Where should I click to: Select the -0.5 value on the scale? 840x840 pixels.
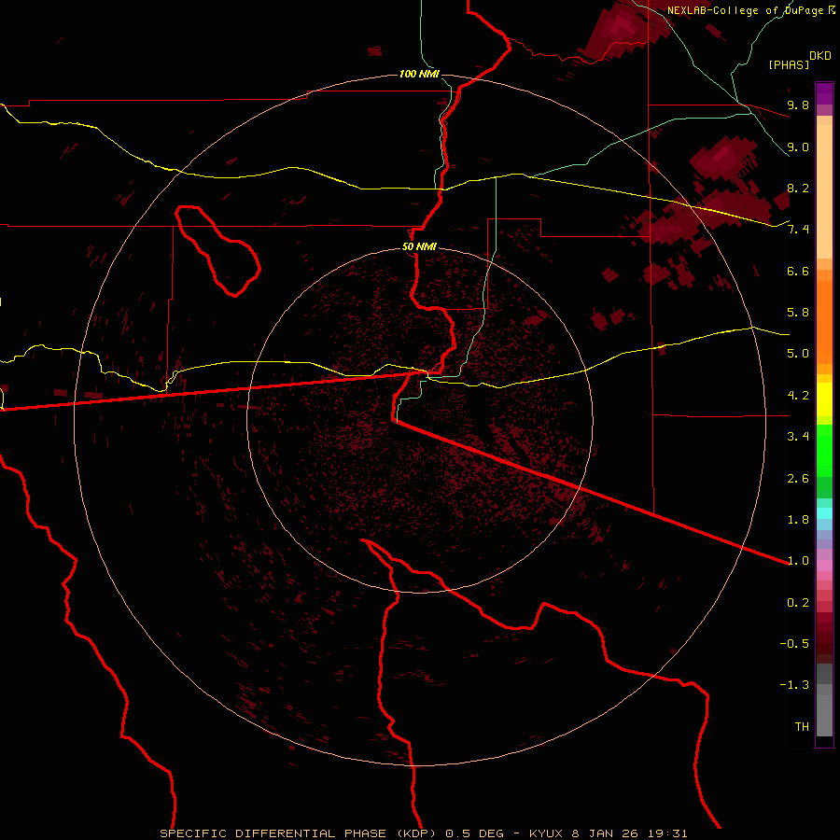[x=794, y=644]
